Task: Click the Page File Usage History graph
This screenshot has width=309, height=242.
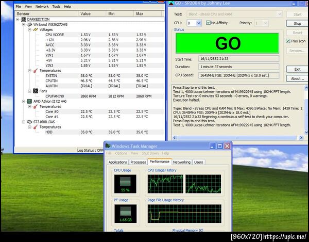Action: 184,214
